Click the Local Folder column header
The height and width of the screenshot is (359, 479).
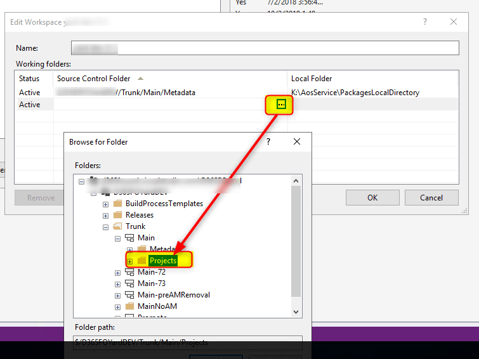click(x=312, y=79)
